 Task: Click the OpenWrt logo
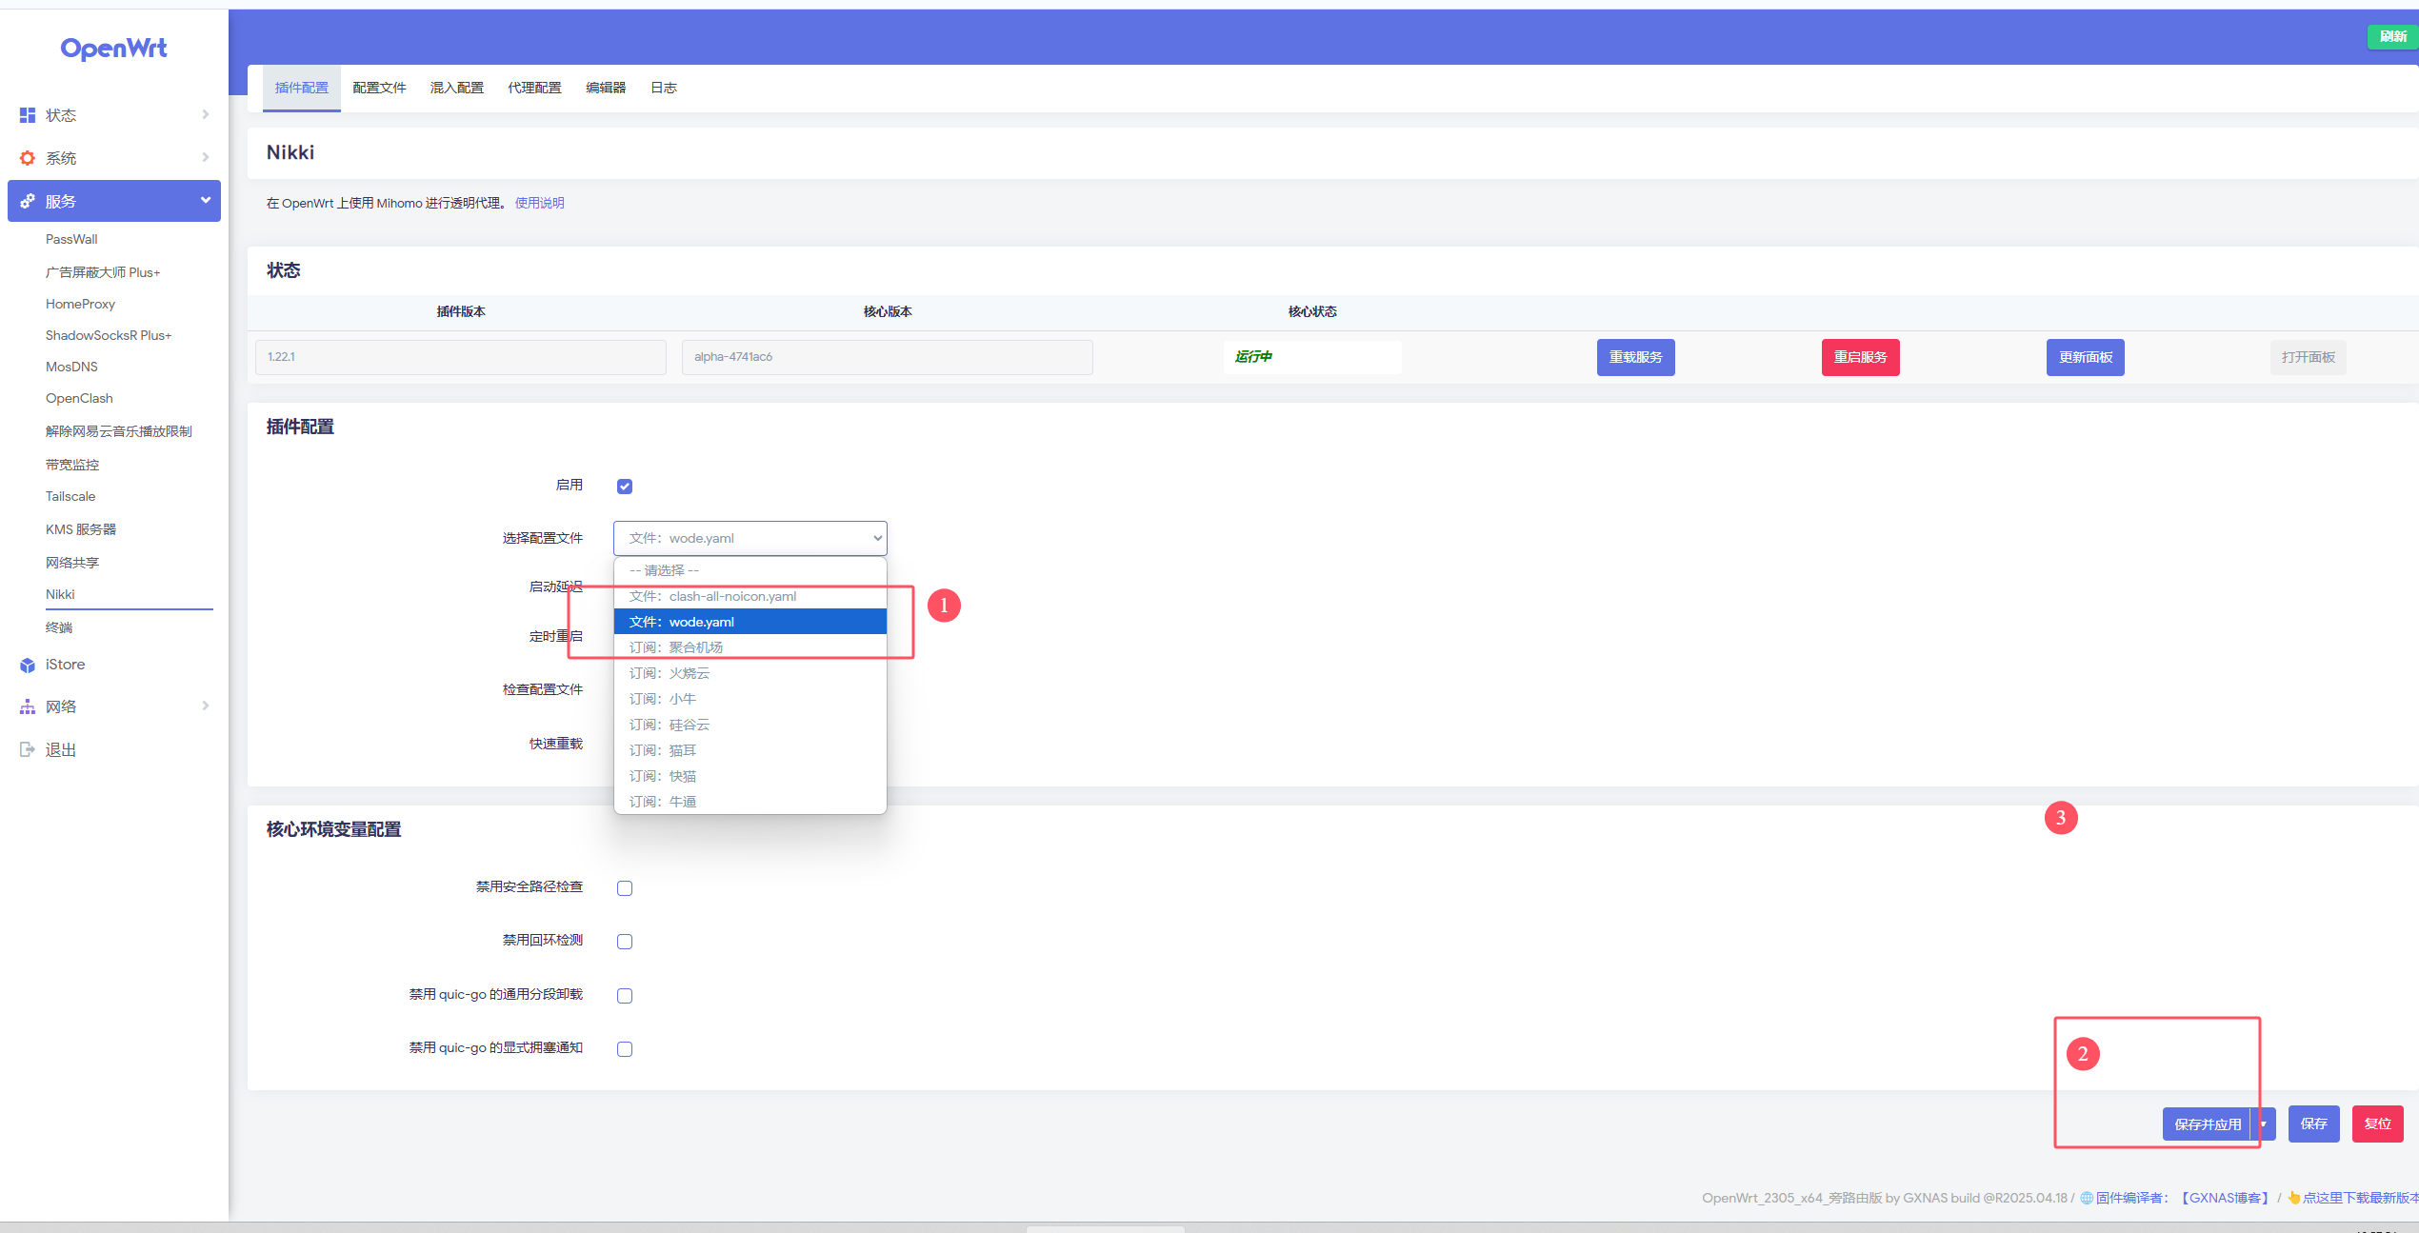click(113, 48)
